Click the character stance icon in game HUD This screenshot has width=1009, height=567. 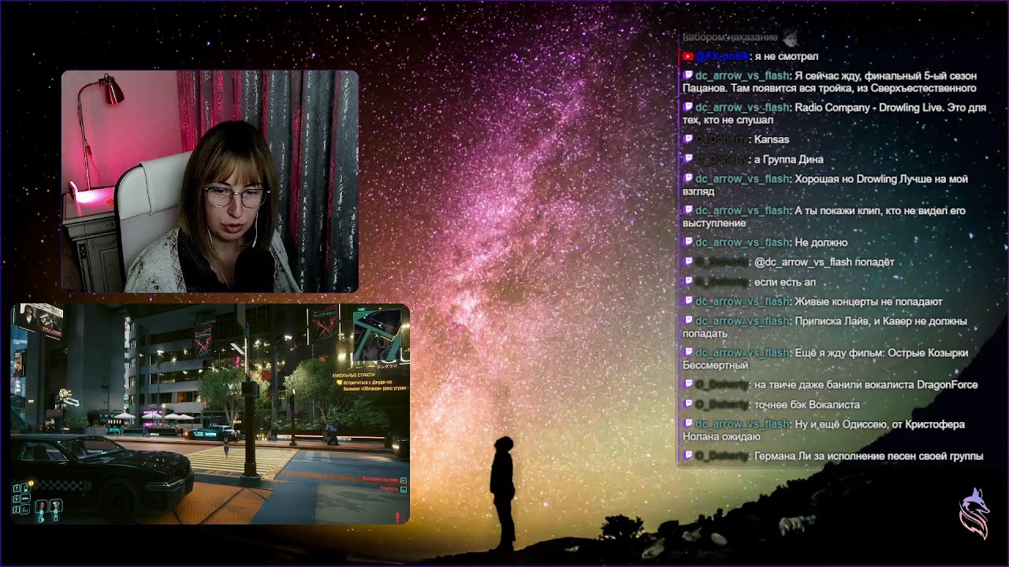click(397, 516)
